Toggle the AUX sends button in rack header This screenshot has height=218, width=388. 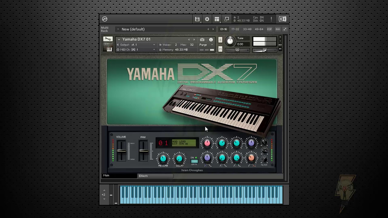click(x=278, y=29)
